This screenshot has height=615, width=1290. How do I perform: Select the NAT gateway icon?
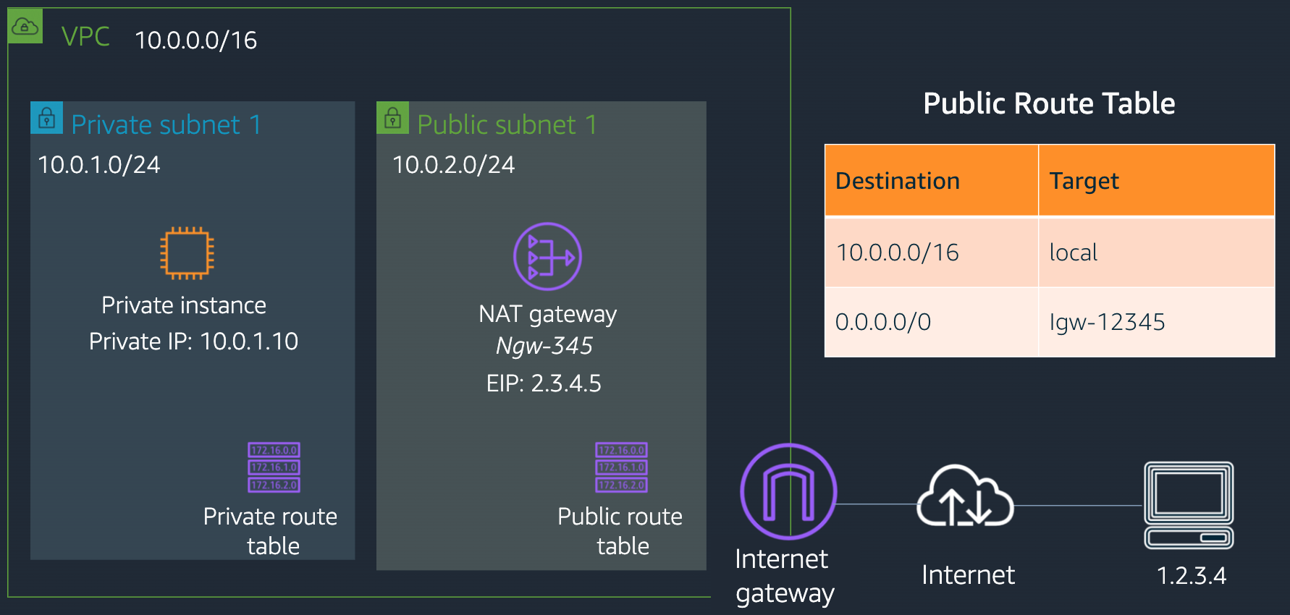547,256
